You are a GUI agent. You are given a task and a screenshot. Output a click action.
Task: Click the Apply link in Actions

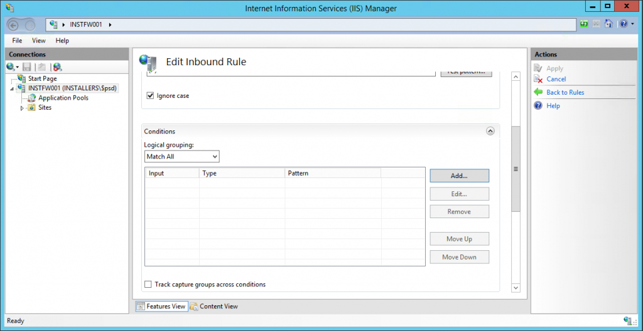coord(555,68)
